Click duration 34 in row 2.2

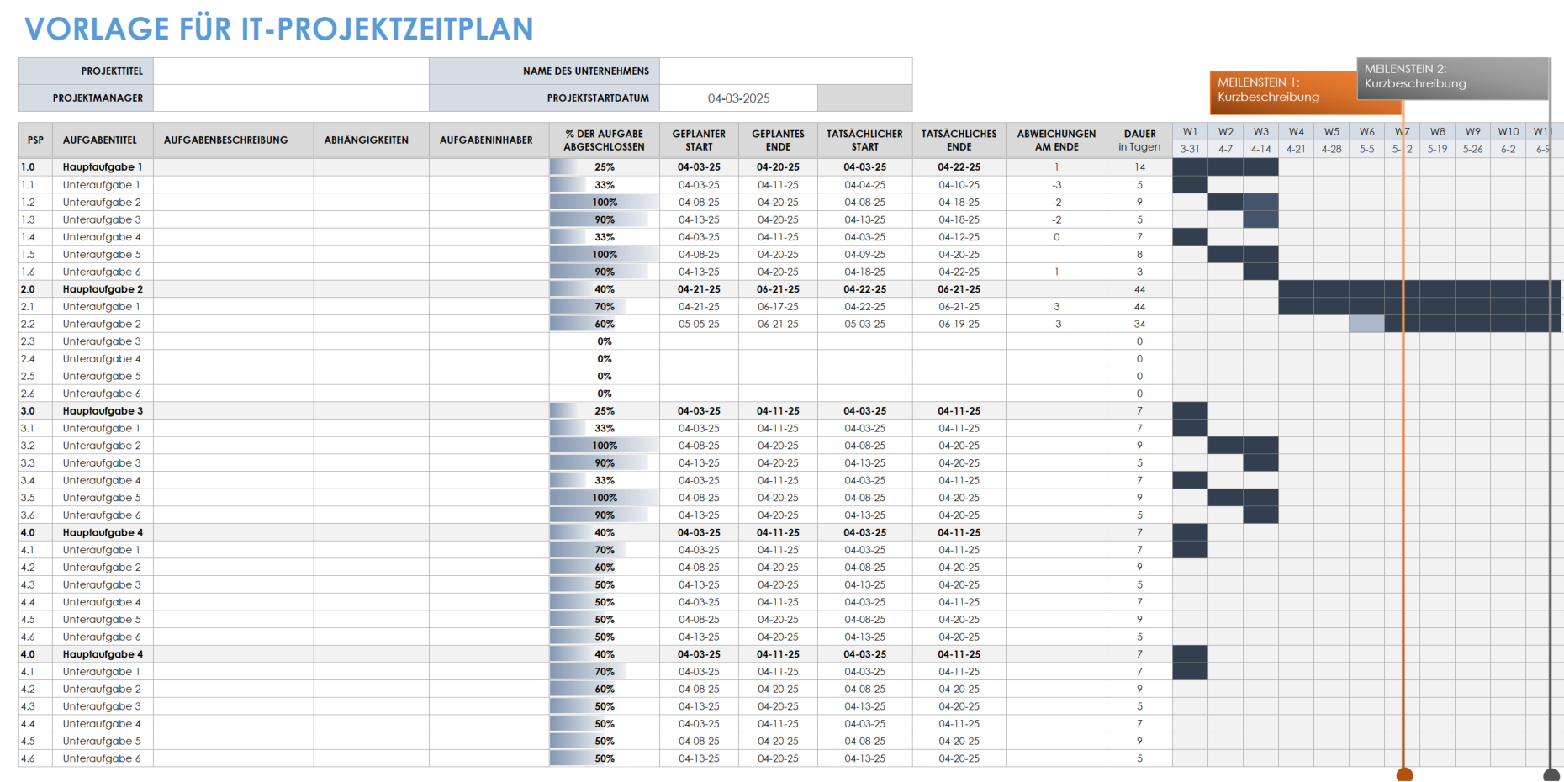tap(1139, 324)
